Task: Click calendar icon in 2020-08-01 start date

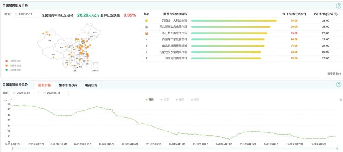Action: [14, 93]
